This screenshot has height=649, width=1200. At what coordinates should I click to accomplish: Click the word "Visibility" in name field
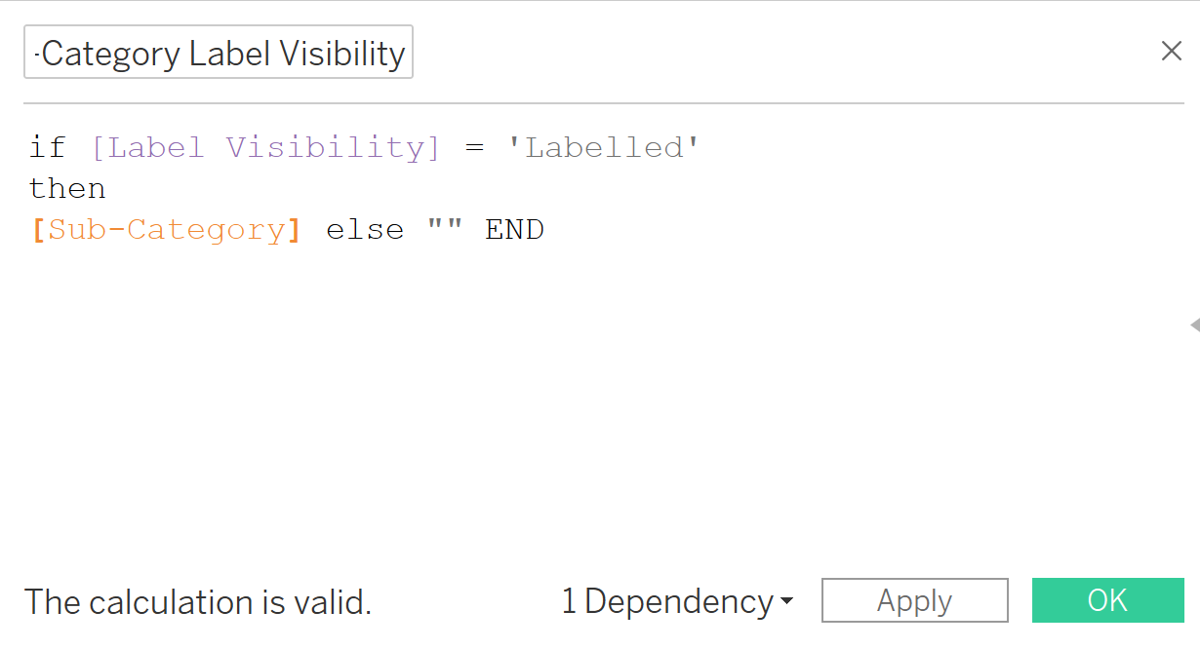pos(341,54)
